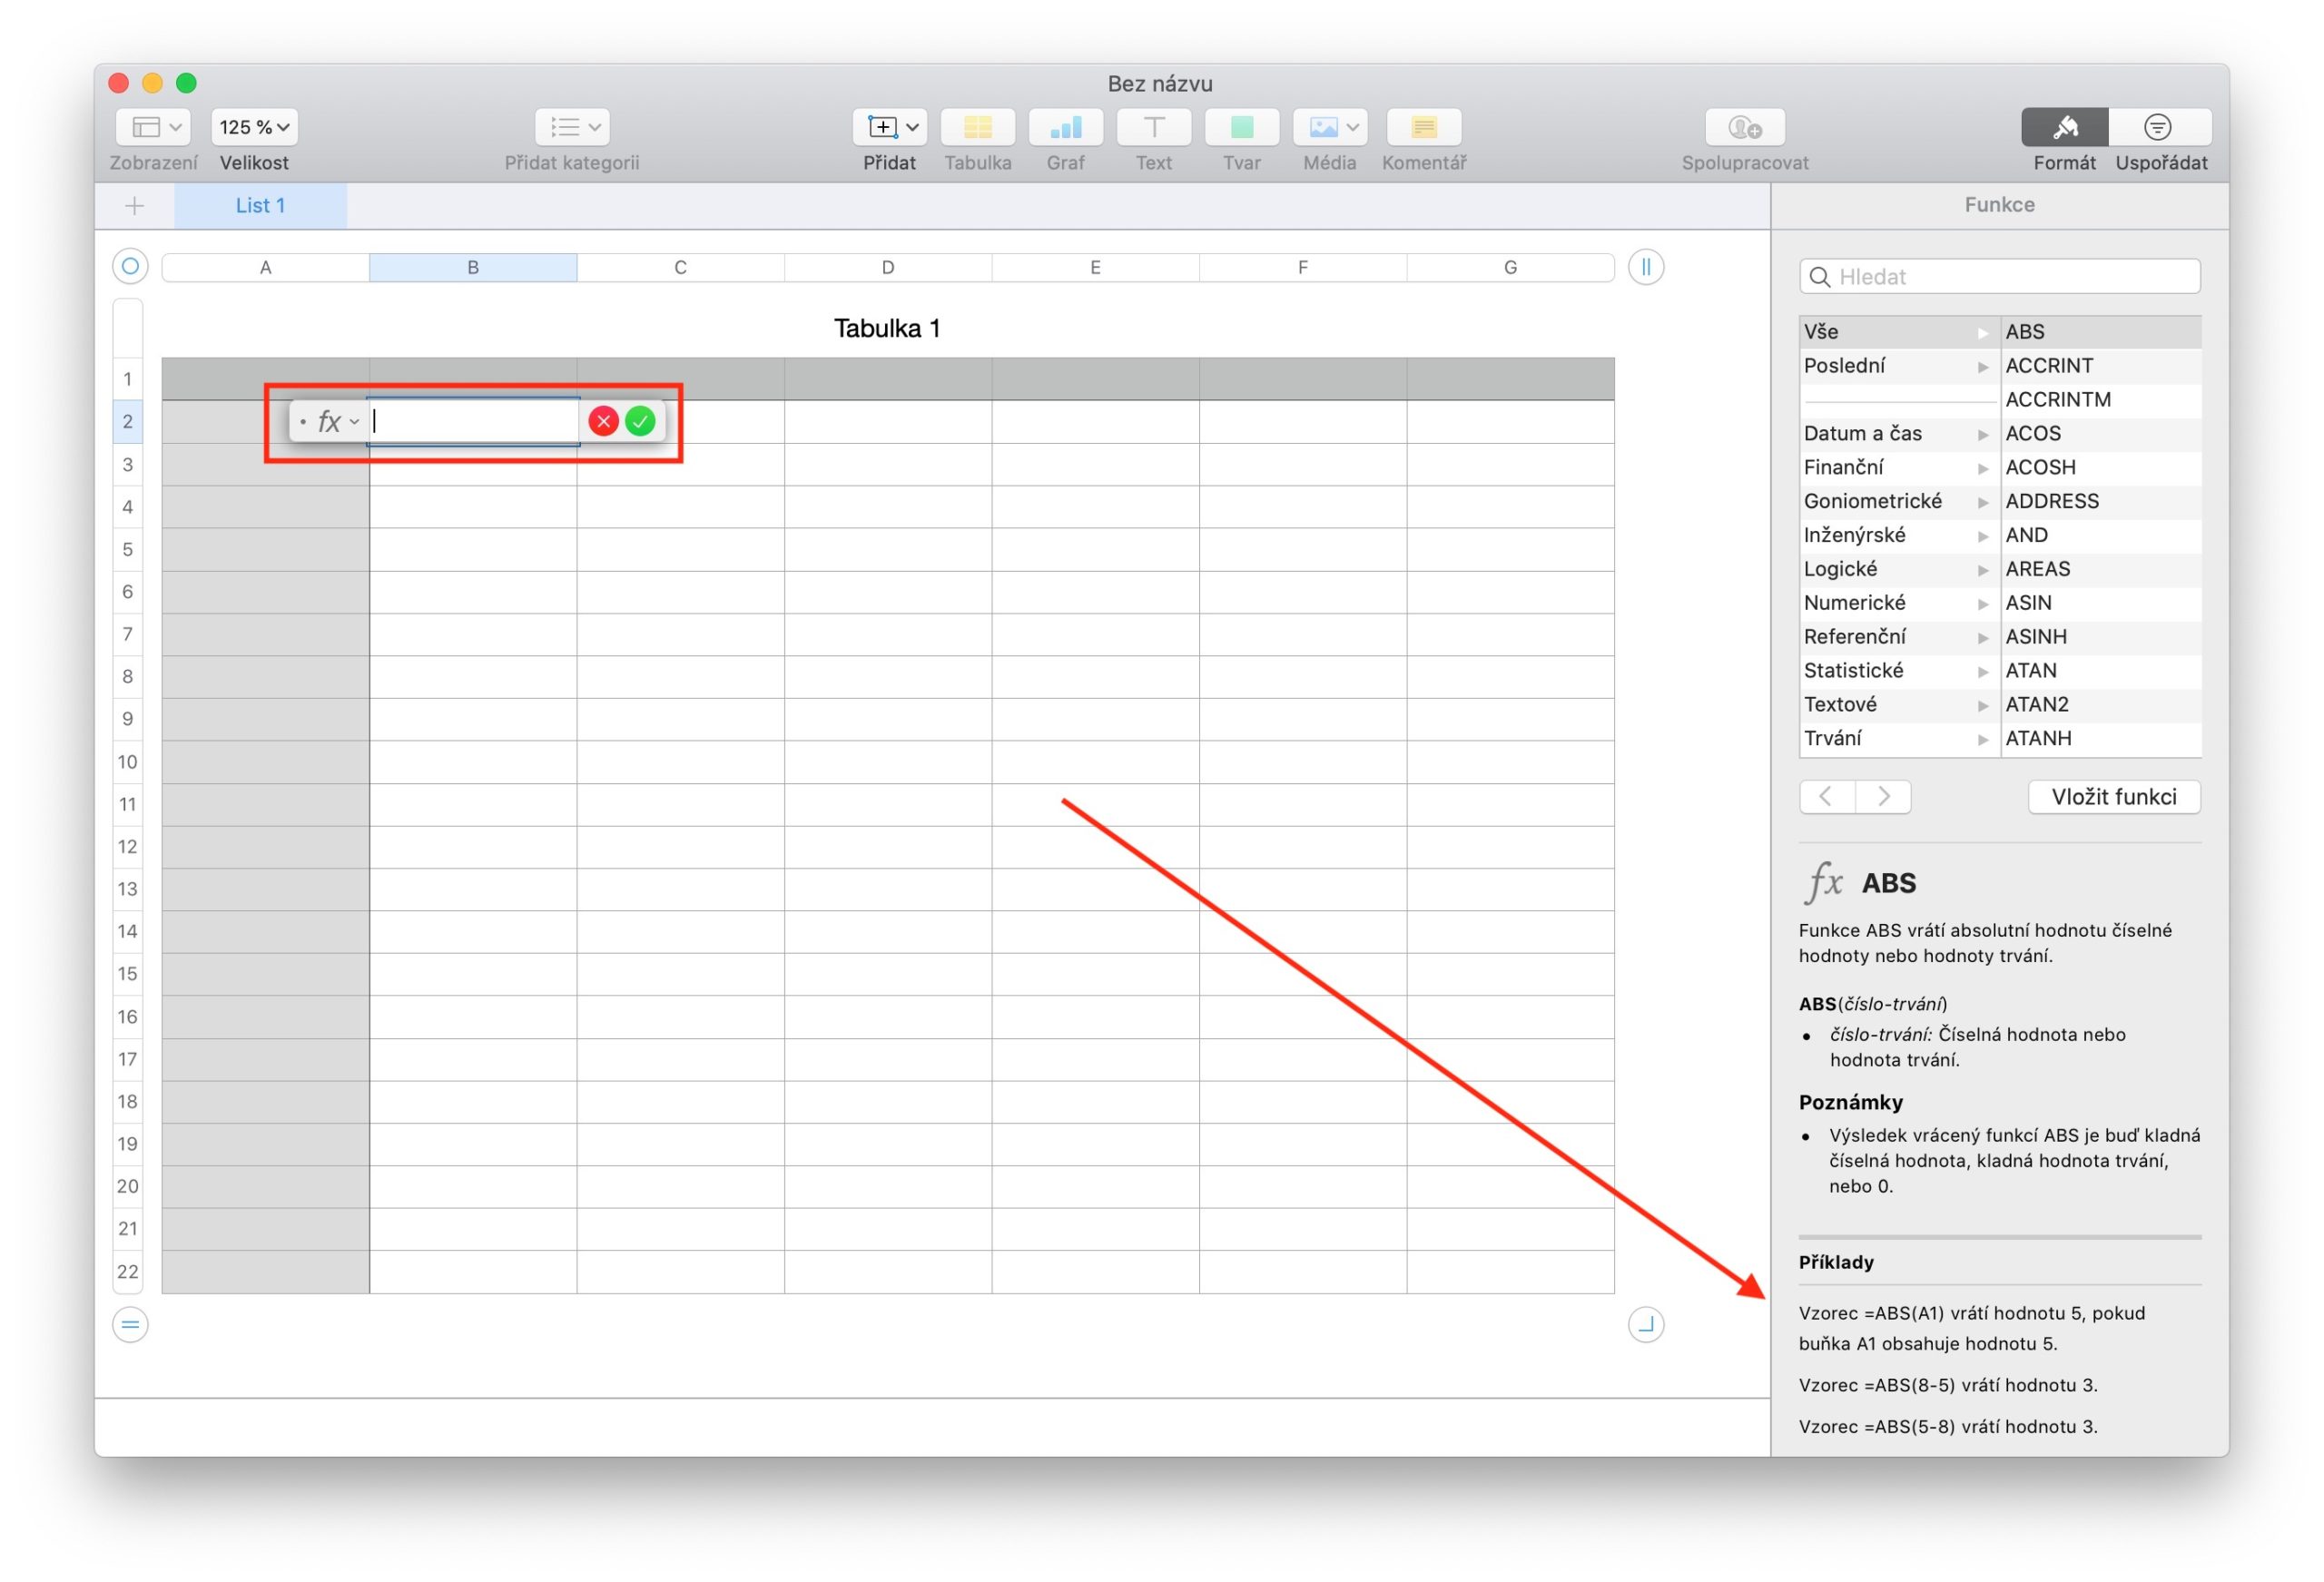The height and width of the screenshot is (1582, 2324).
Task: Click the table resize corner handle
Action: point(1646,1325)
